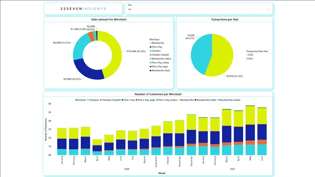The width and height of the screenshot is (315, 177).
Task: Click the Checkers Sixty60 segment of June 2021 bar
Action: coord(262,142)
